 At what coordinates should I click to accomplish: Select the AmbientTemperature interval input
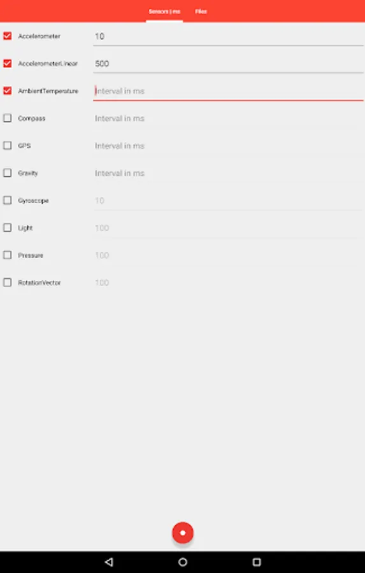point(228,91)
